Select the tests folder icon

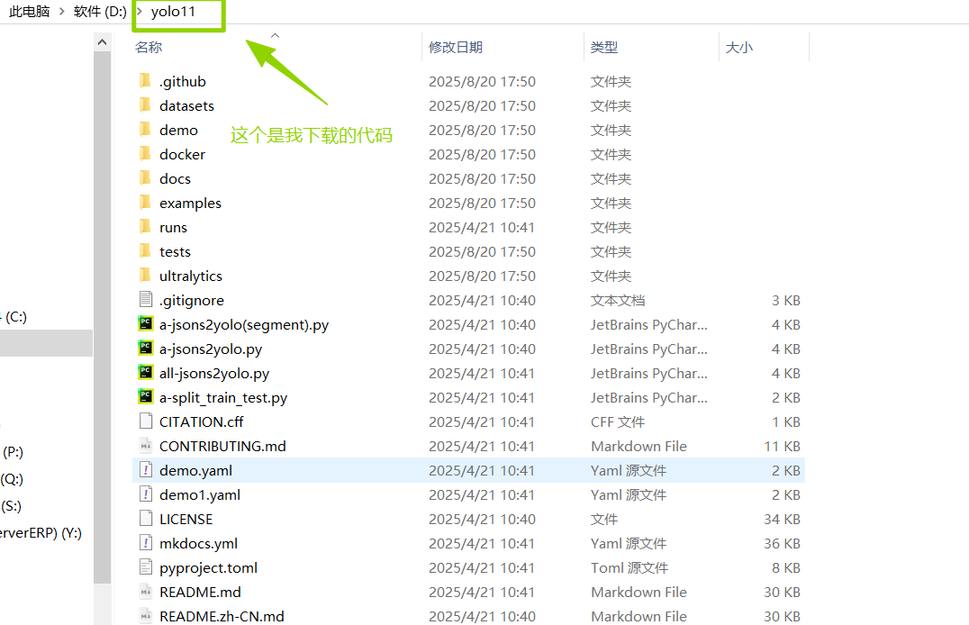point(145,251)
